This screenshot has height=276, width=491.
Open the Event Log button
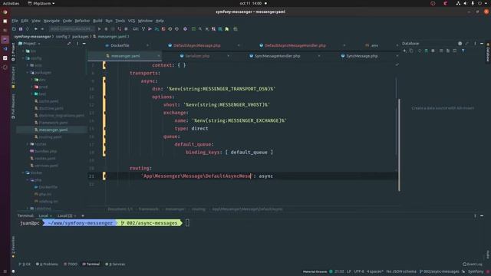[473, 264]
